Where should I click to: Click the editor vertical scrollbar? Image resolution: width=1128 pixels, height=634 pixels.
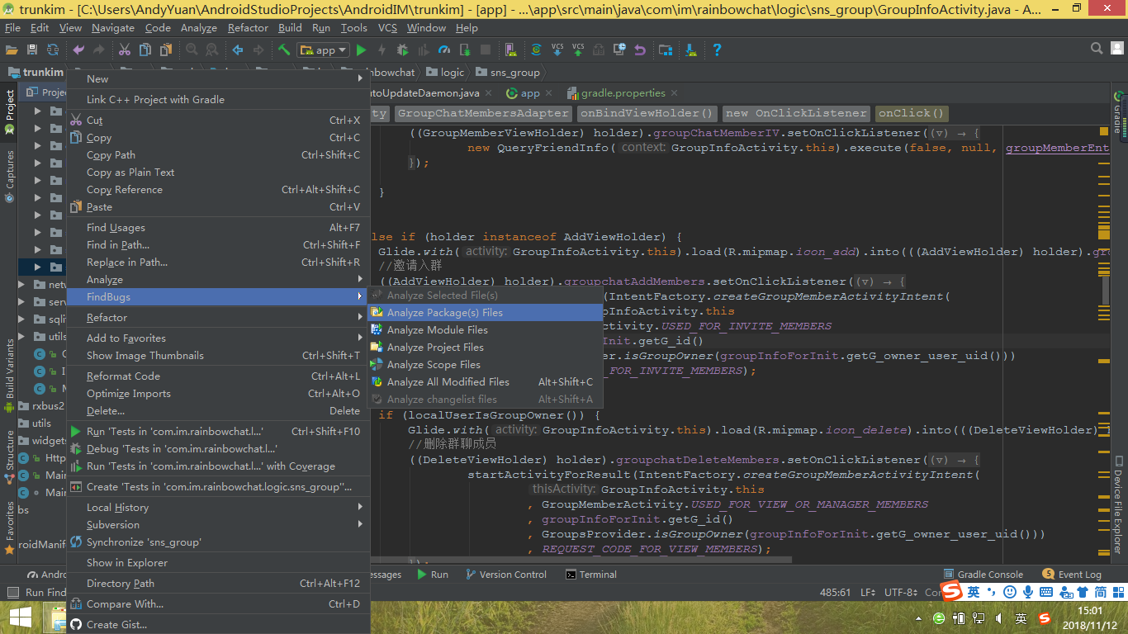click(1106, 289)
